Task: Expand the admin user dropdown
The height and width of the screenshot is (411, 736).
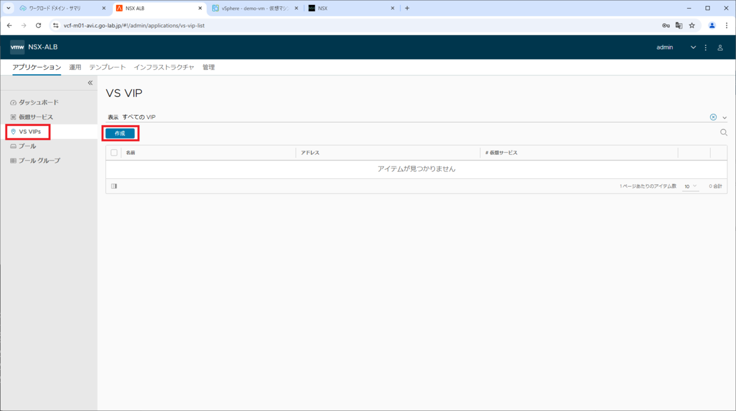Action: 694,47
